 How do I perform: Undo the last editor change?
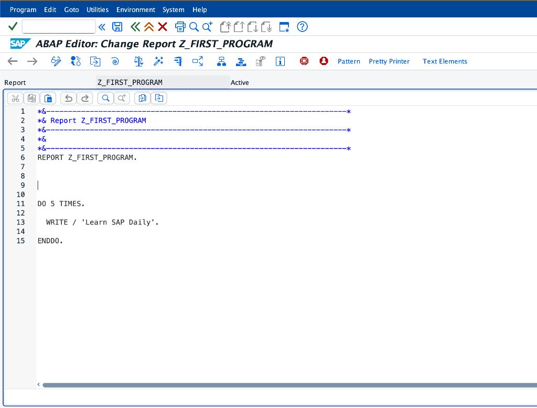pos(69,98)
